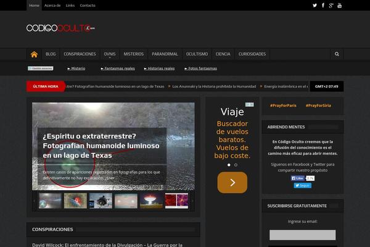Screen dimensions: 370x247
Task: Select sixth slider thumbnail with red and purple images
Action: [x=176, y=201]
